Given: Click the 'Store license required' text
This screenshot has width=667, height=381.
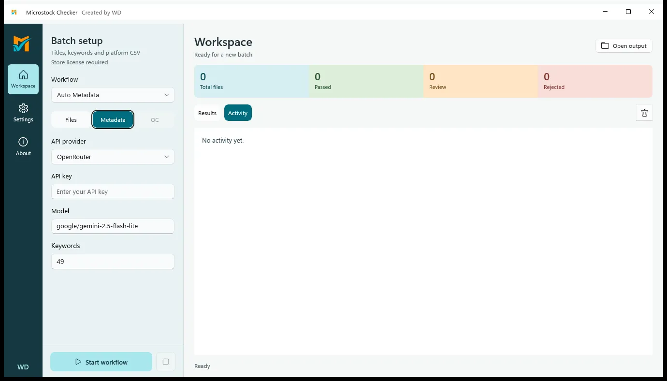Looking at the screenshot, I should [80, 62].
